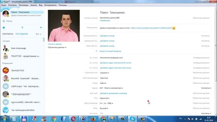Screen dimensions: 217x122
Task: Click Василий Ушанский's avatar
Action: click(6, 78)
